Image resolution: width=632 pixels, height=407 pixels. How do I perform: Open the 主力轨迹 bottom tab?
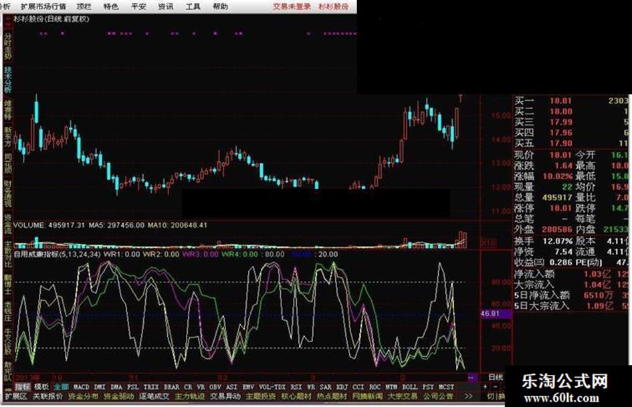pyautogui.click(x=190, y=396)
